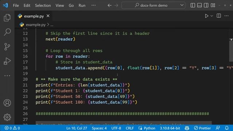The image size is (233, 131).
Task: Open notifications bell icon
Action: 226,128
